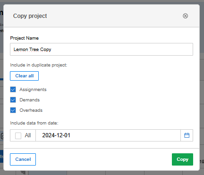
Task: Click the Project Name field label
Action: [25, 38]
